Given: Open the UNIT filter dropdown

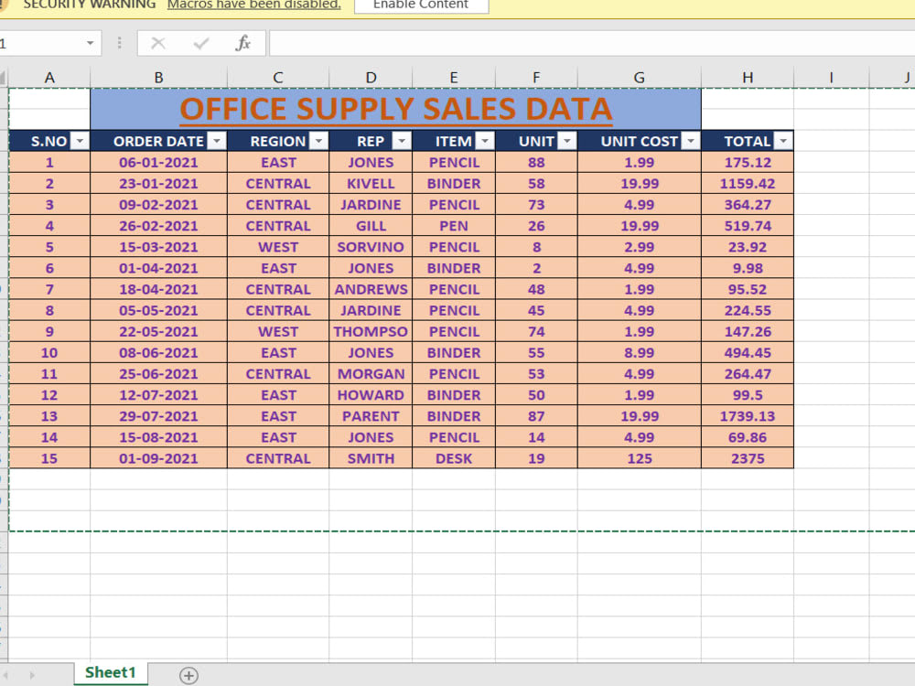Looking at the screenshot, I should click(567, 141).
